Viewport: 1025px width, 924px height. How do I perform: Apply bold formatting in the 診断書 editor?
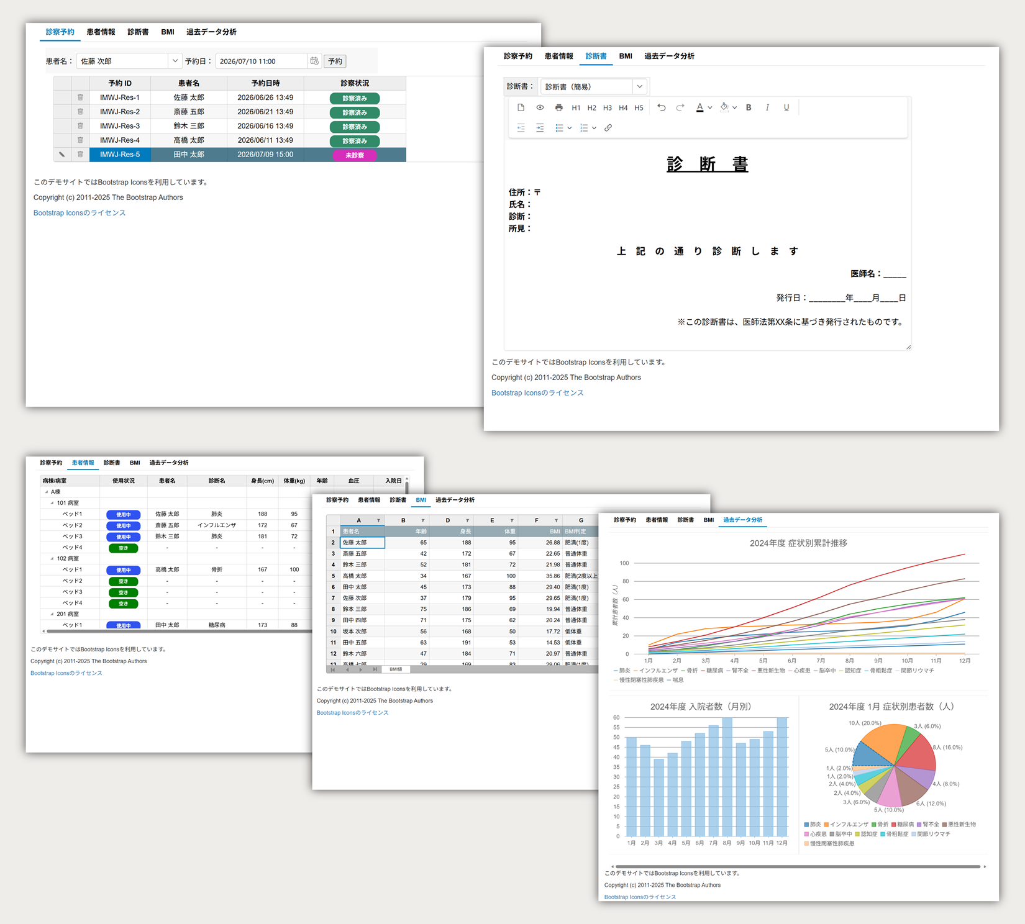pos(749,107)
